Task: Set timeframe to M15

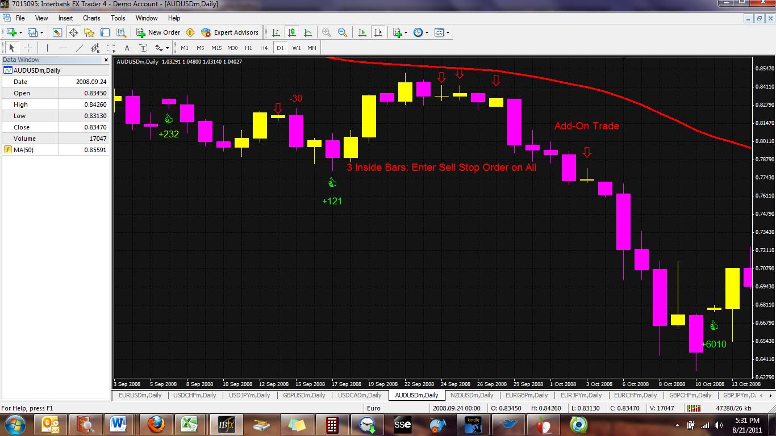Action: [216, 48]
